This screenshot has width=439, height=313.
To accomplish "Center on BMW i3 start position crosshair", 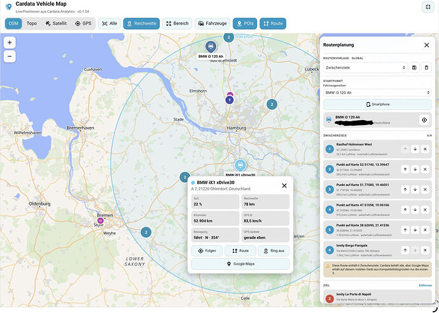I will (x=424, y=120).
